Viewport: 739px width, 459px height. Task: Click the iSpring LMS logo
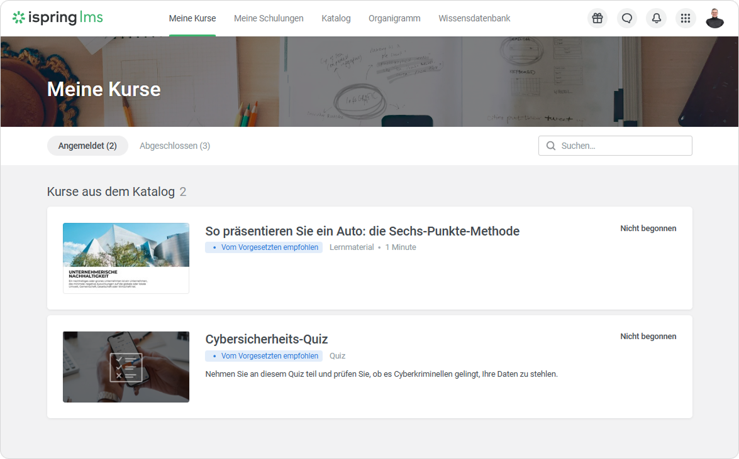tap(58, 18)
